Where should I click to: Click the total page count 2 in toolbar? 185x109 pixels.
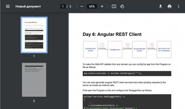tap(70, 6)
